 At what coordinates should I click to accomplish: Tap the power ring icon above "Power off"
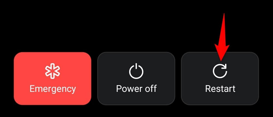[136, 71]
